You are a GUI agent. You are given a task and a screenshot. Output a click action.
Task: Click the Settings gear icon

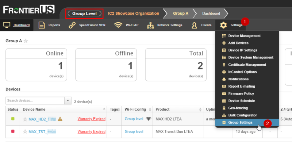pyautogui.click(x=223, y=25)
